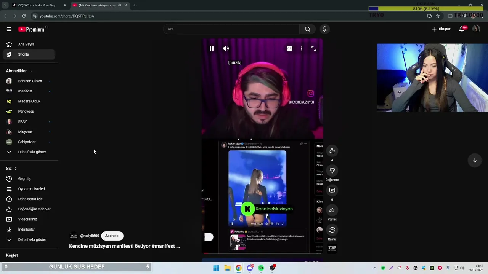
Task: Open YouTube notifications bell
Action: pyautogui.click(x=462, y=29)
